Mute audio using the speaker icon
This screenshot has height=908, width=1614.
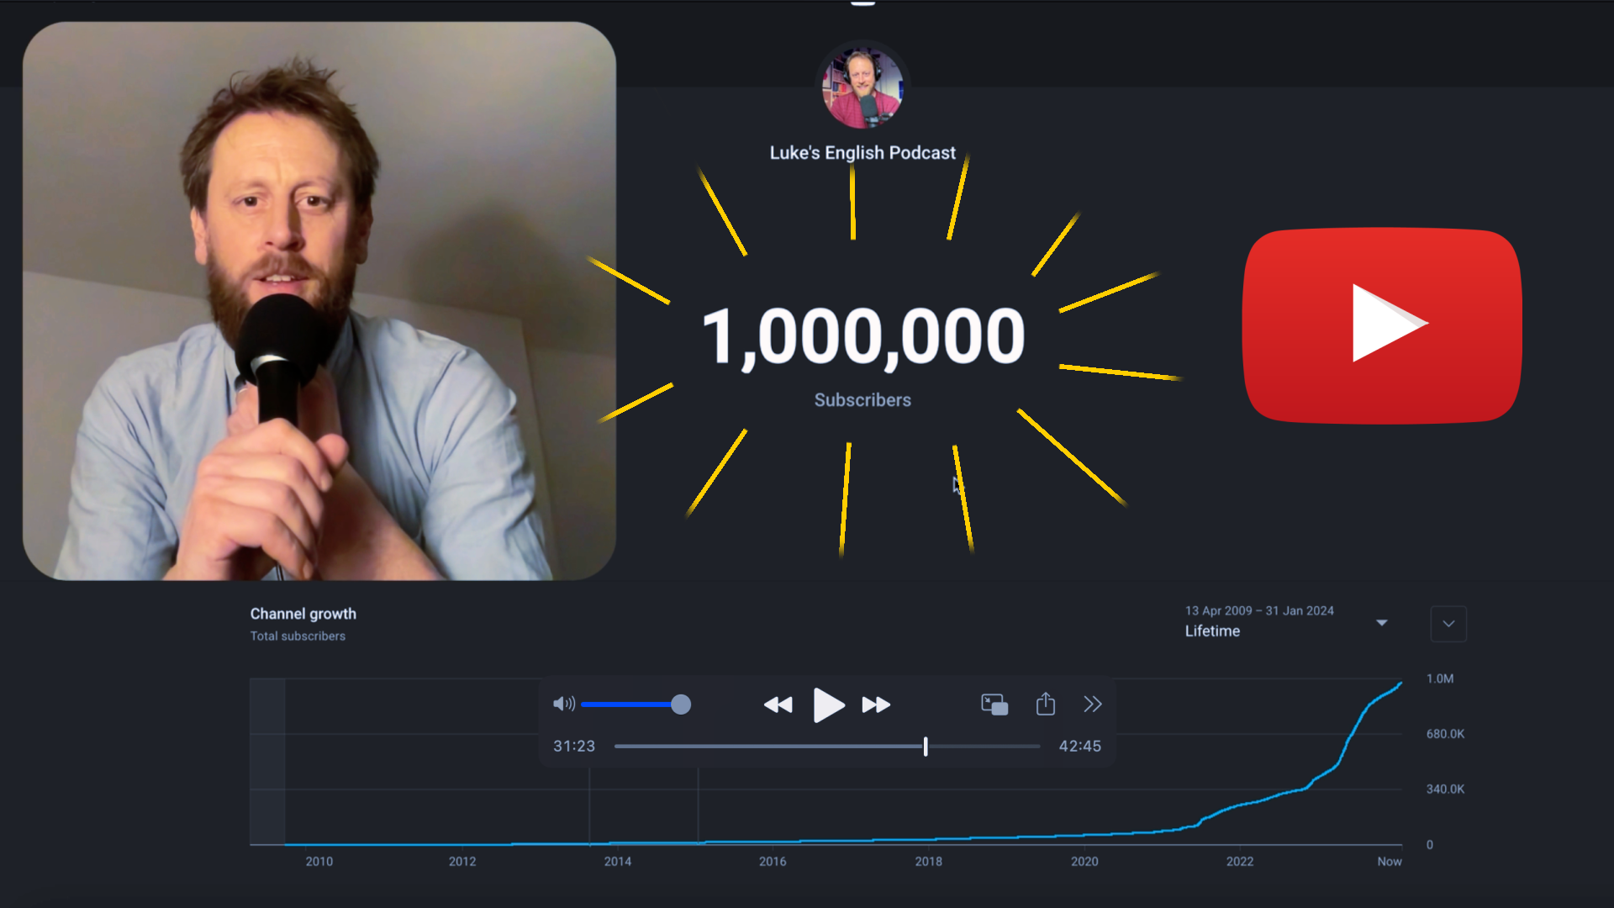pos(563,705)
